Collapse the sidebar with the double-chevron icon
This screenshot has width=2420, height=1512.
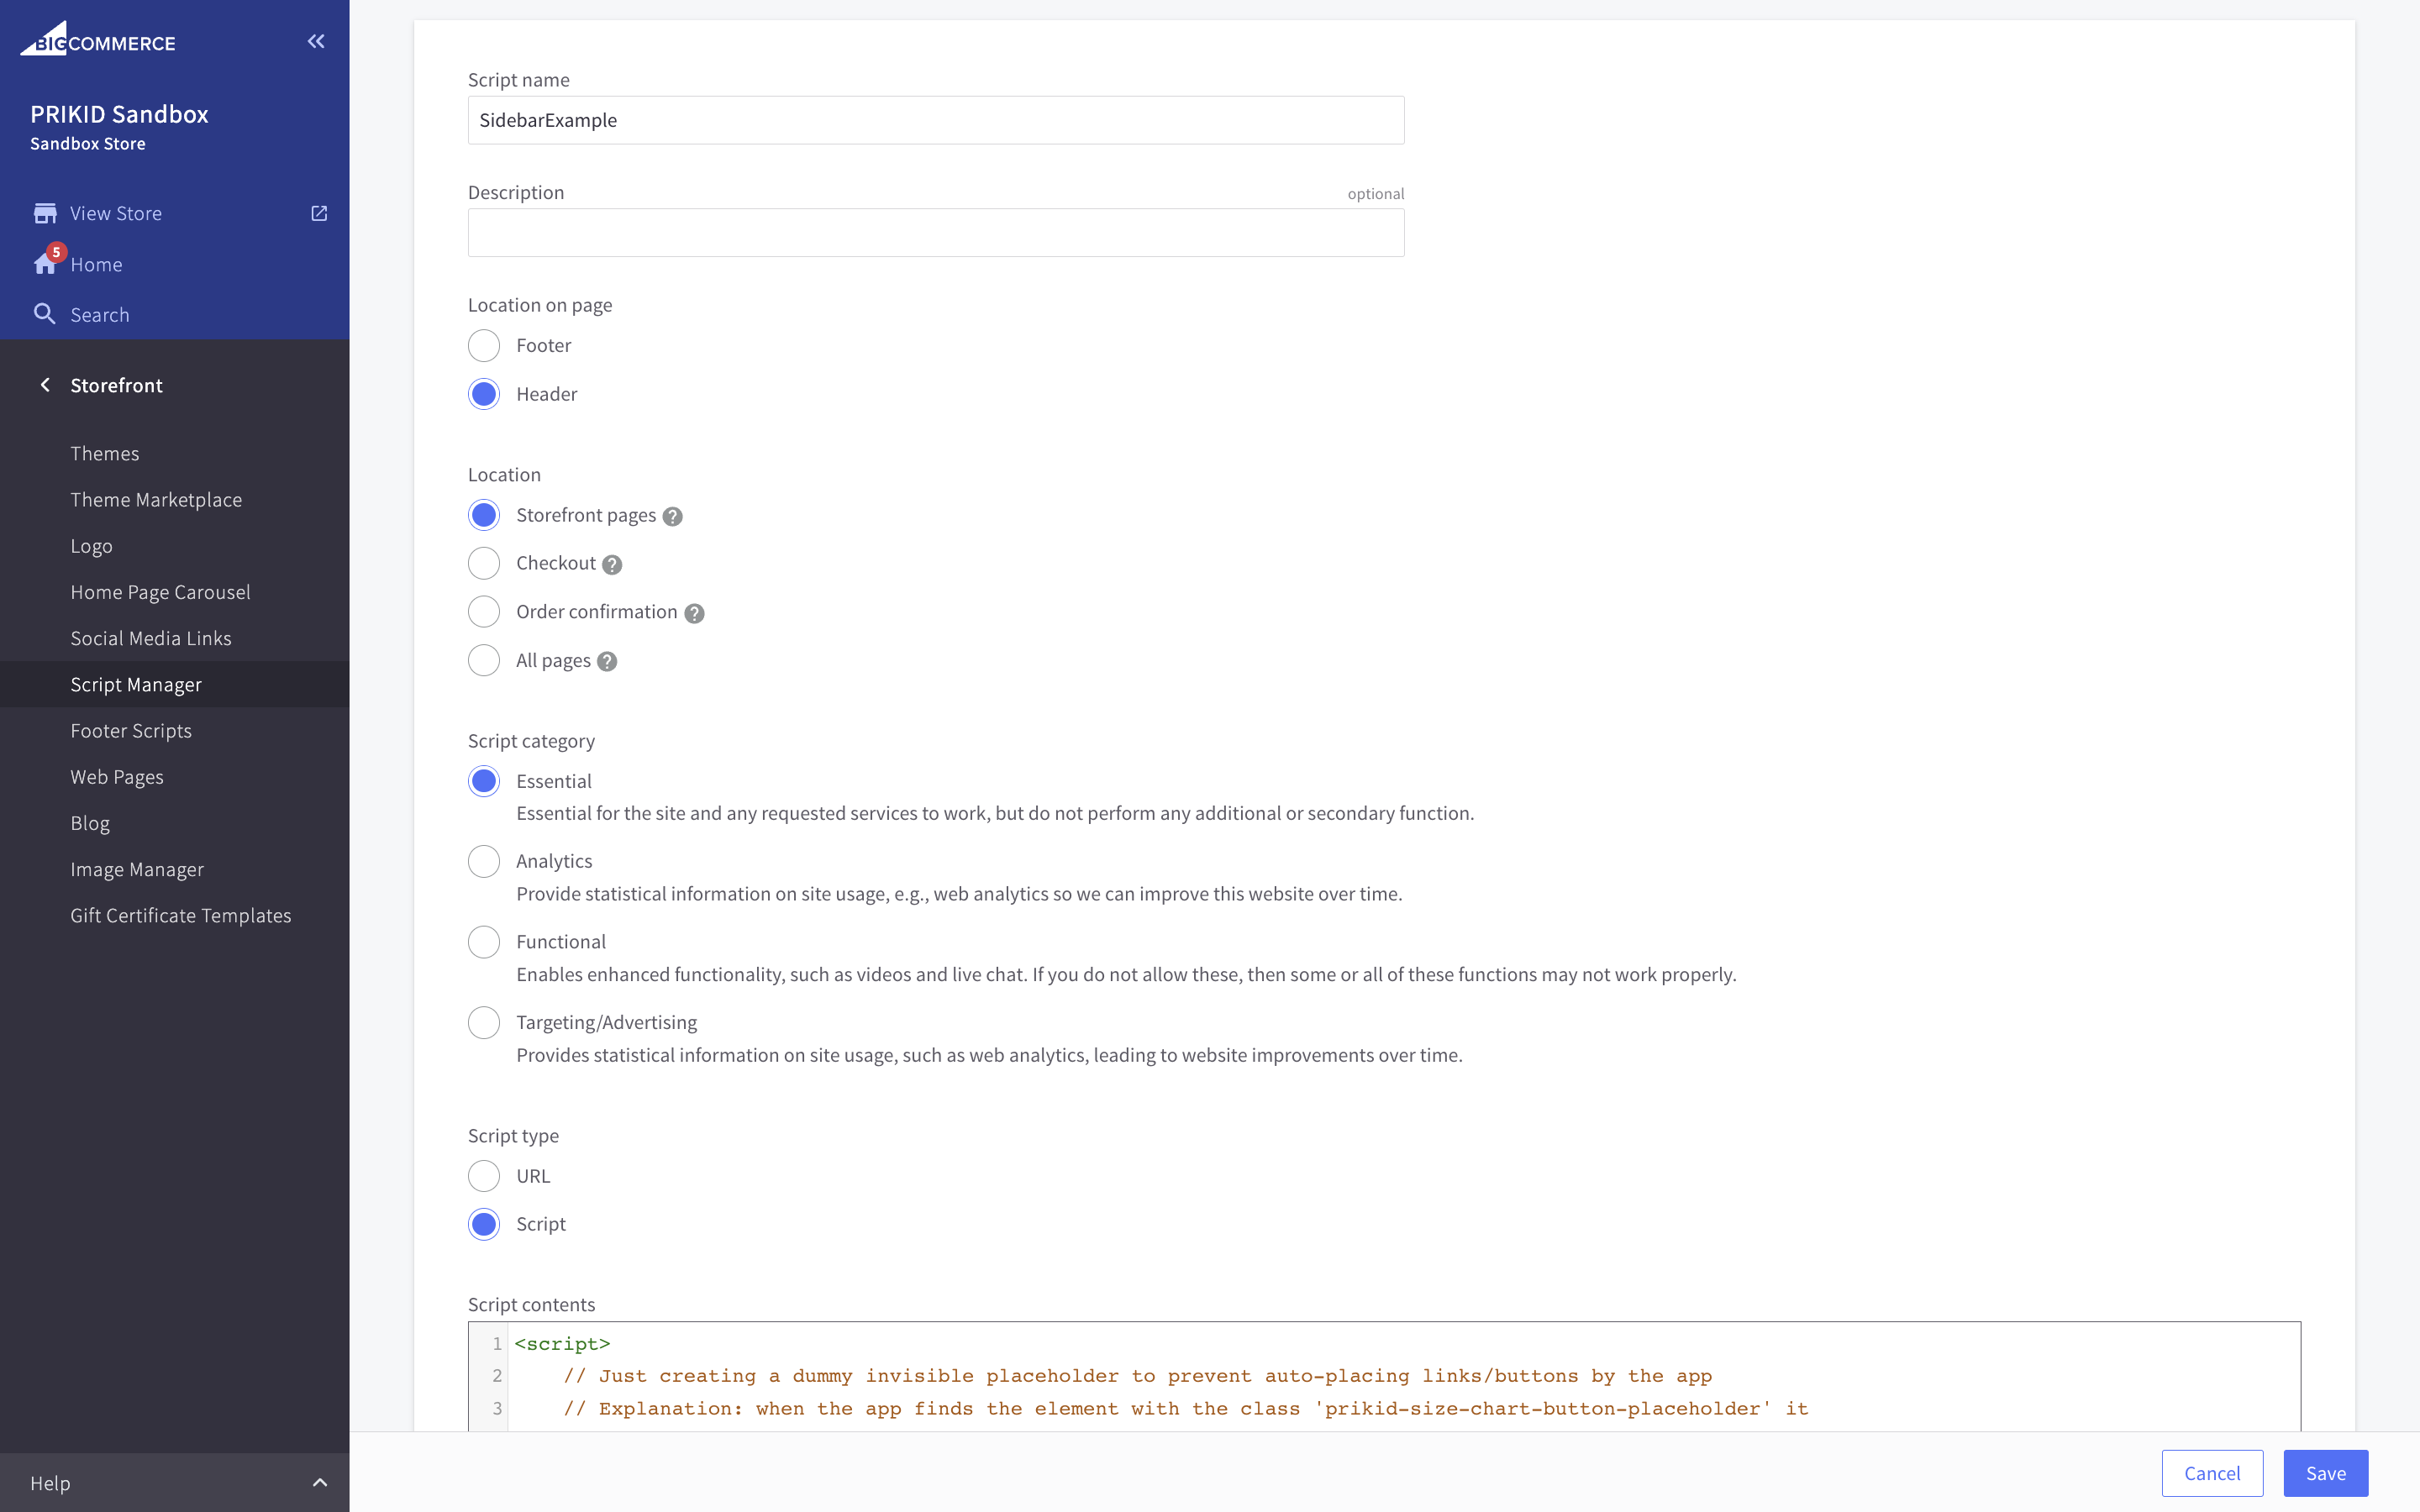coord(316,41)
